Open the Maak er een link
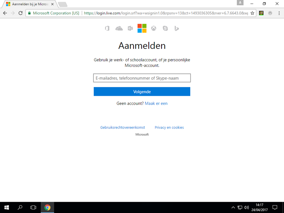 [156, 103]
